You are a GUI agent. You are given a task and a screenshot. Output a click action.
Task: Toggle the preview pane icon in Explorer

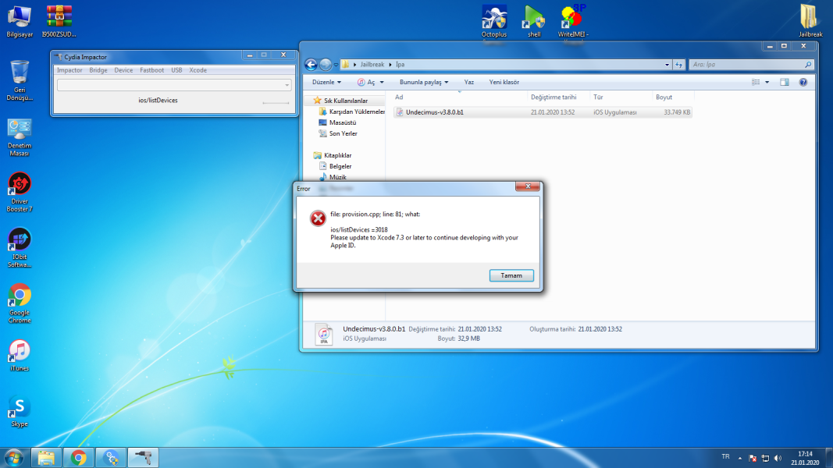click(x=785, y=82)
